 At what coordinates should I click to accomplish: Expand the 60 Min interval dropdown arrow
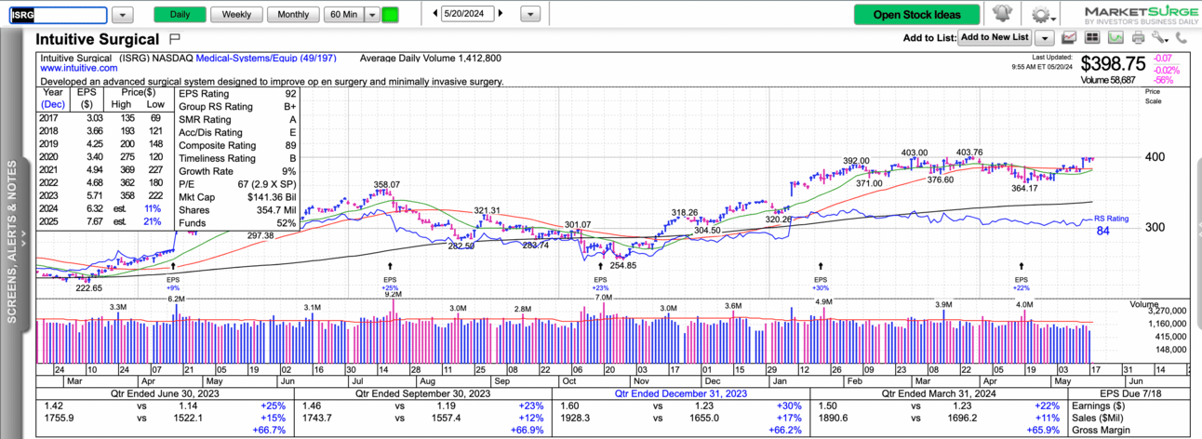click(371, 15)
